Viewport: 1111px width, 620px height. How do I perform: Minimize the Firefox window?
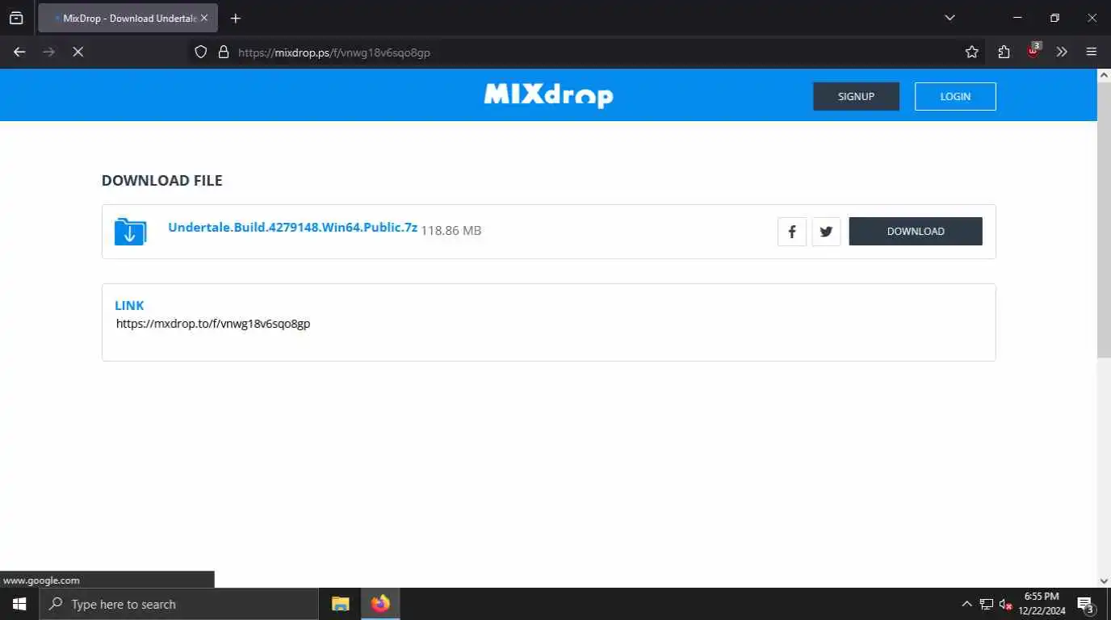click(1017, 18)
